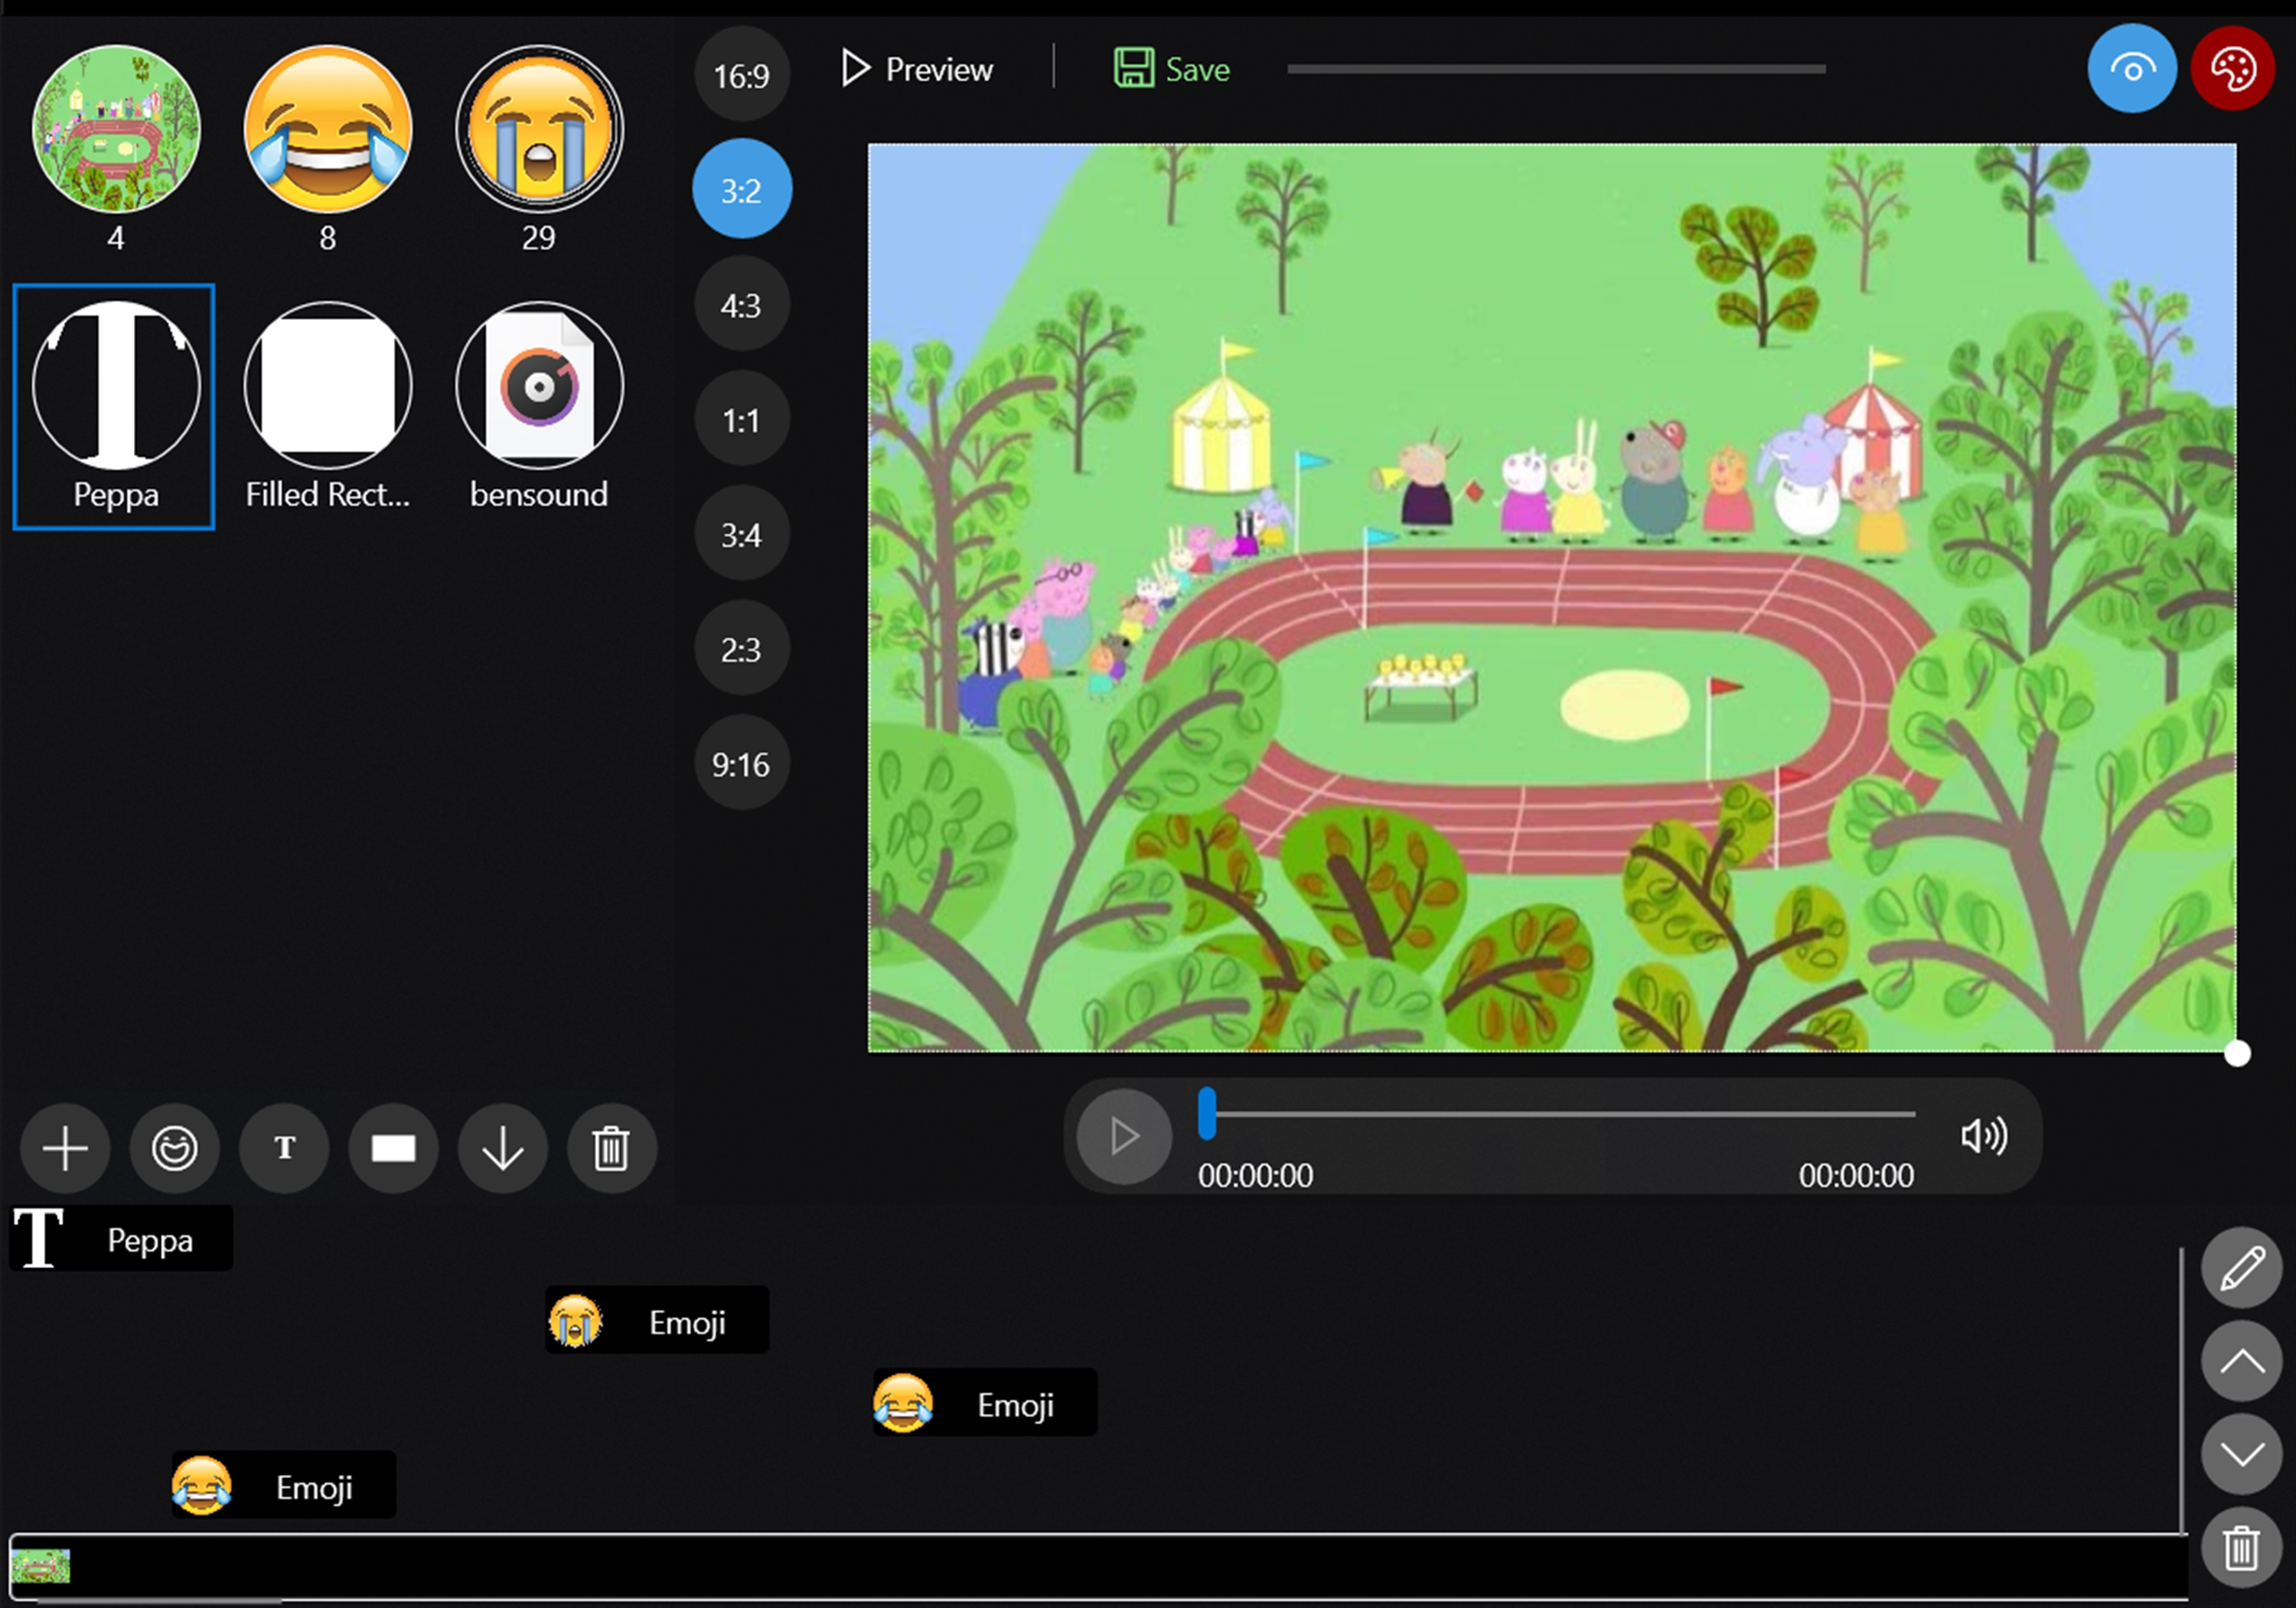2296x1608 pixels.
Task: Toggle the blue eye visibility button
Action: tap(2131, 69)
